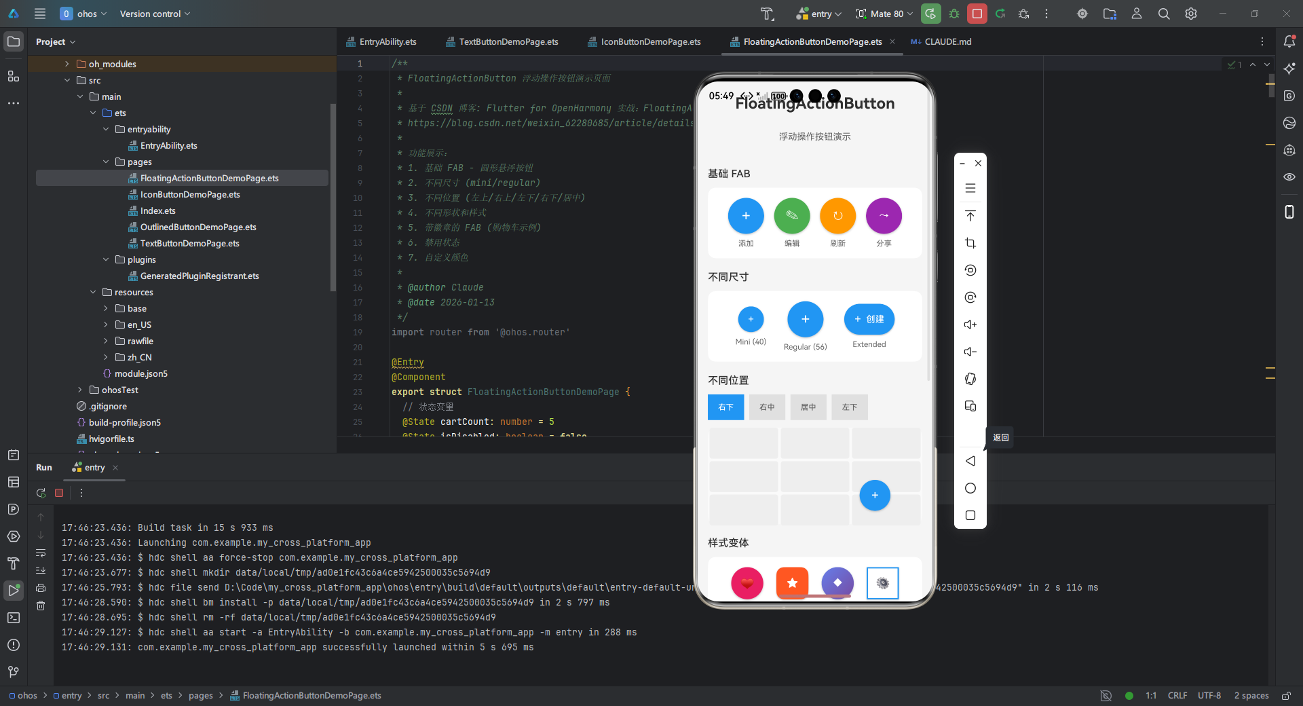The image size is (1303, 706).
Task: Close the FloatingActionButtonDemoPage.ets tab
Action: (892, 41)
